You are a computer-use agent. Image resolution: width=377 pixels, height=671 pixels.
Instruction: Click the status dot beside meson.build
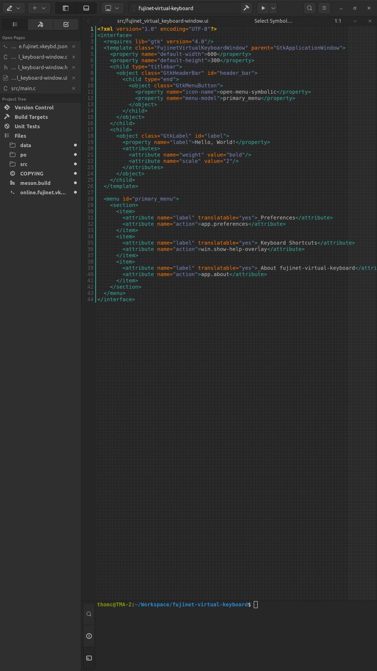(75, 183)
